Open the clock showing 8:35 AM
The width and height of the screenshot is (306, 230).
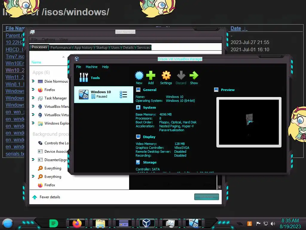[x=290, y=223]
